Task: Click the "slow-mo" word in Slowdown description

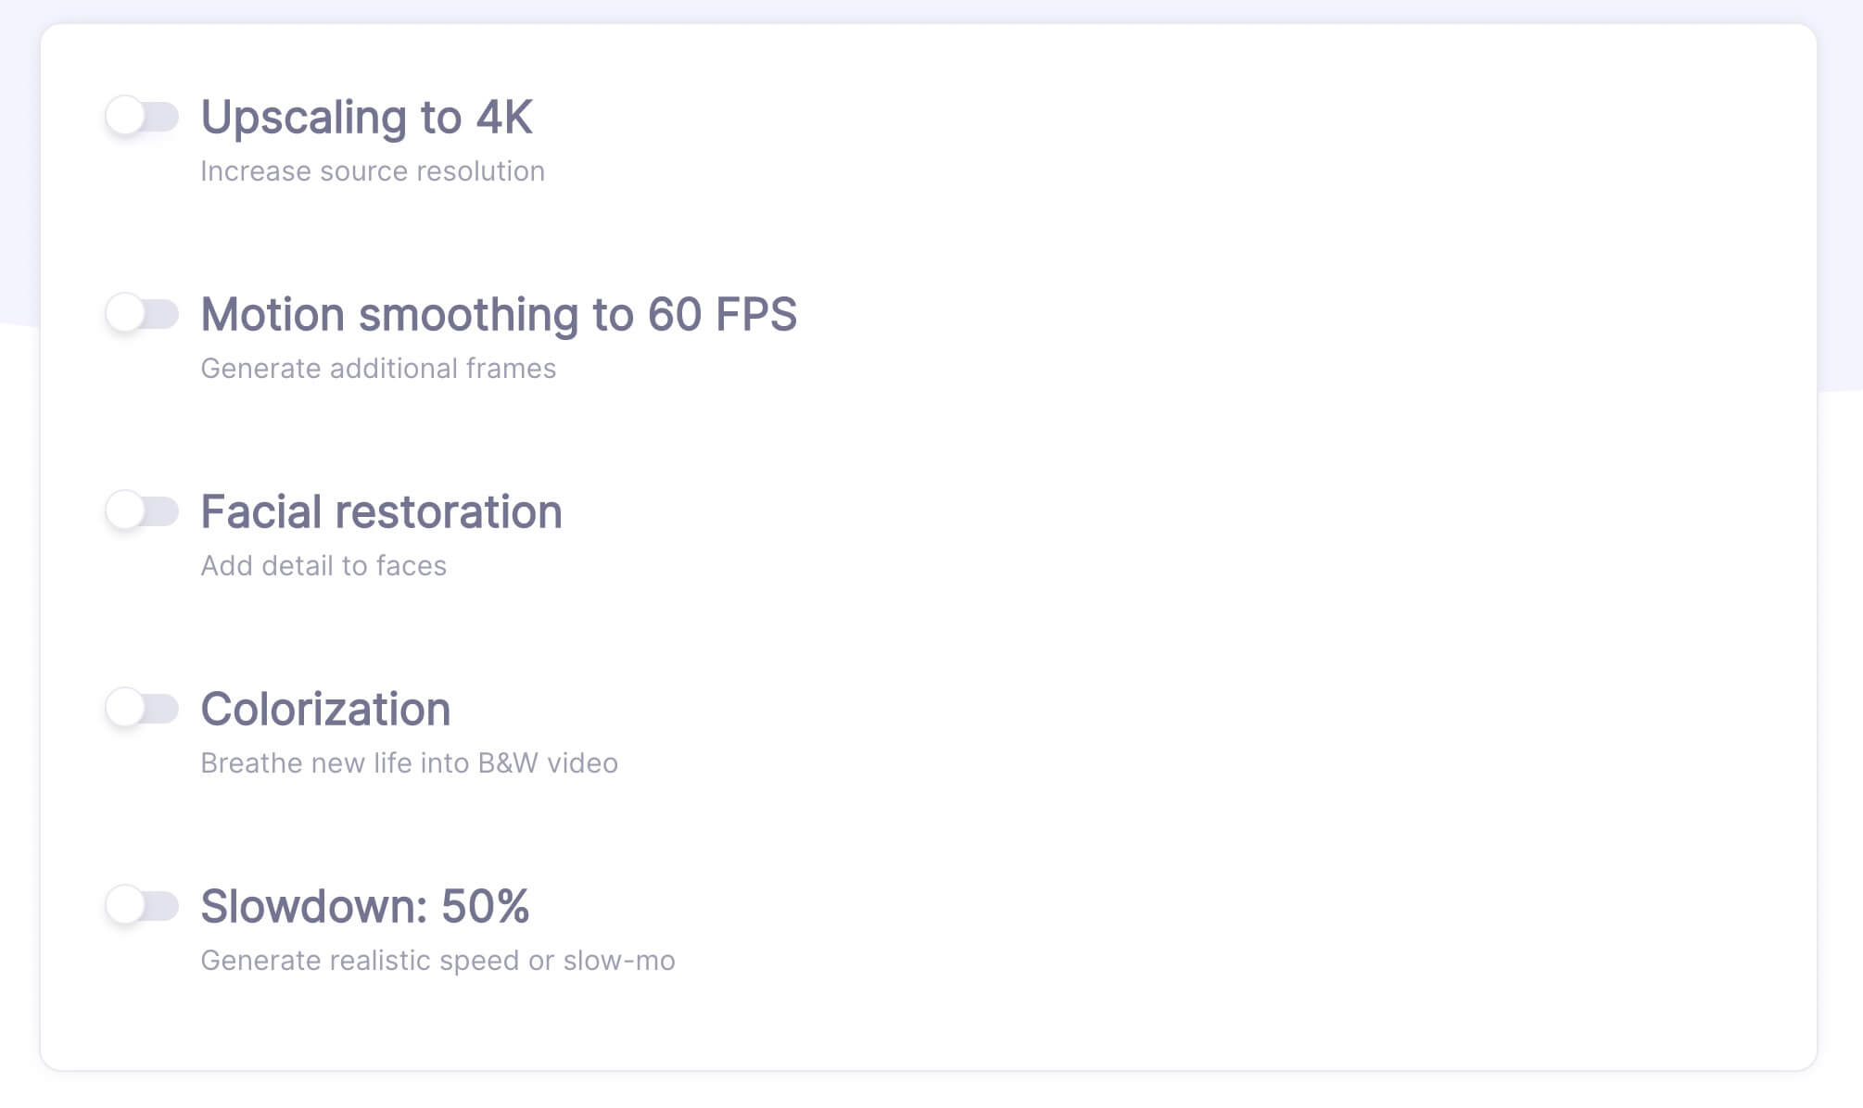Action: (619, 961)
